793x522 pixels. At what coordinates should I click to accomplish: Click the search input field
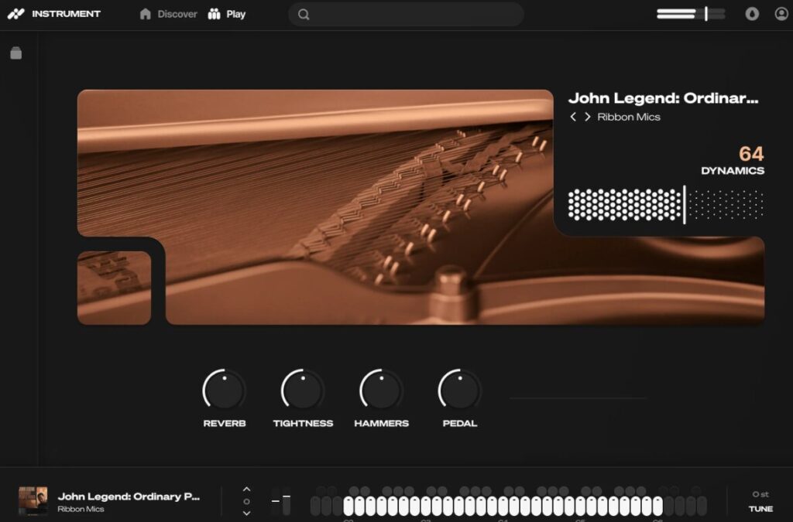click(x=414, y=14)
